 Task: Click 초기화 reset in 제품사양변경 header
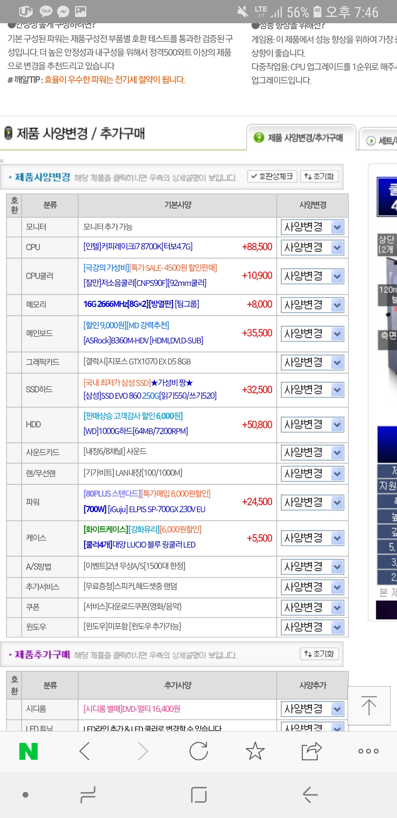pos(319,176)
